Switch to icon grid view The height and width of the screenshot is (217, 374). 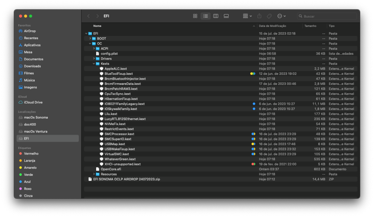(195, 16)
